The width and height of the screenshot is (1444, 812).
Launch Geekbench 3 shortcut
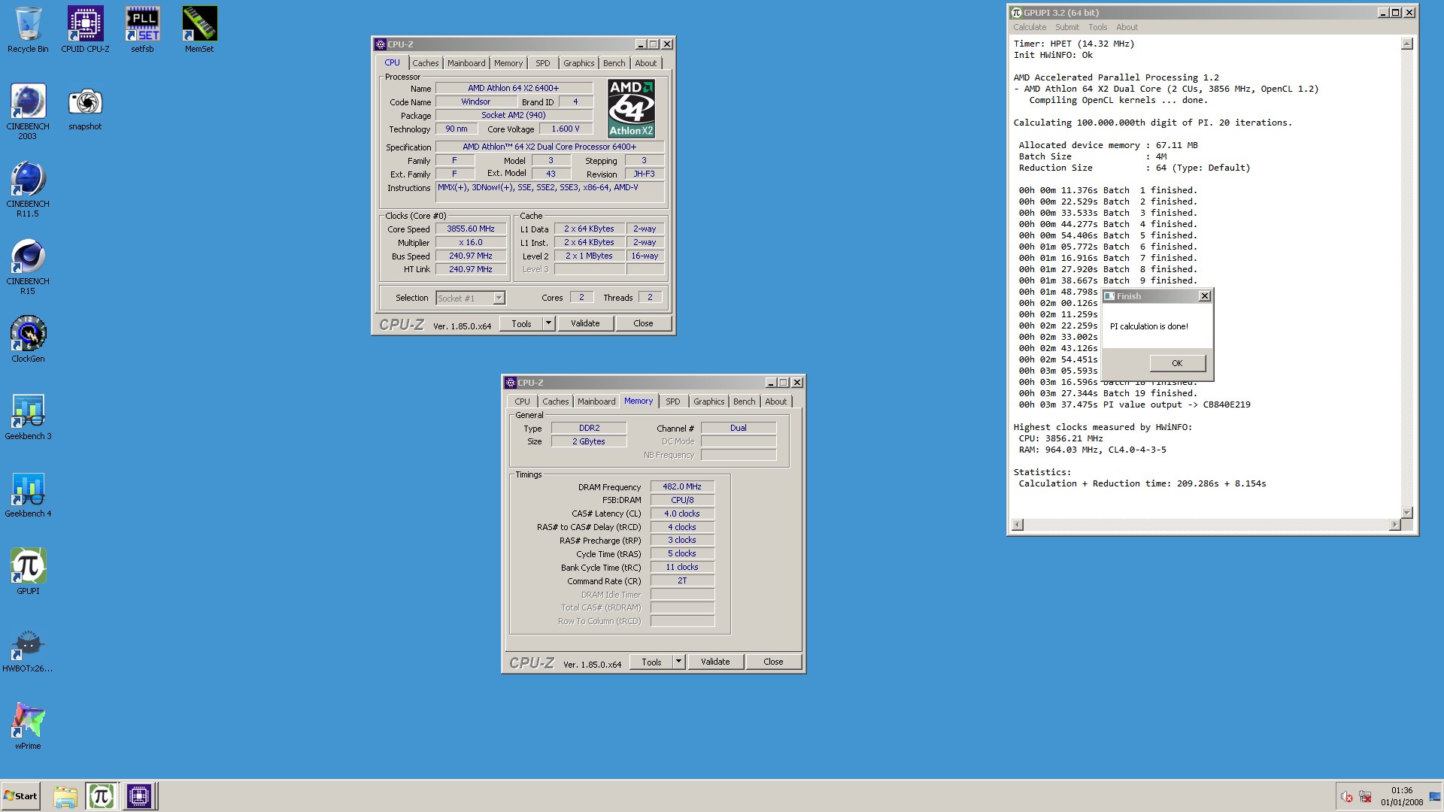(28, 417)
